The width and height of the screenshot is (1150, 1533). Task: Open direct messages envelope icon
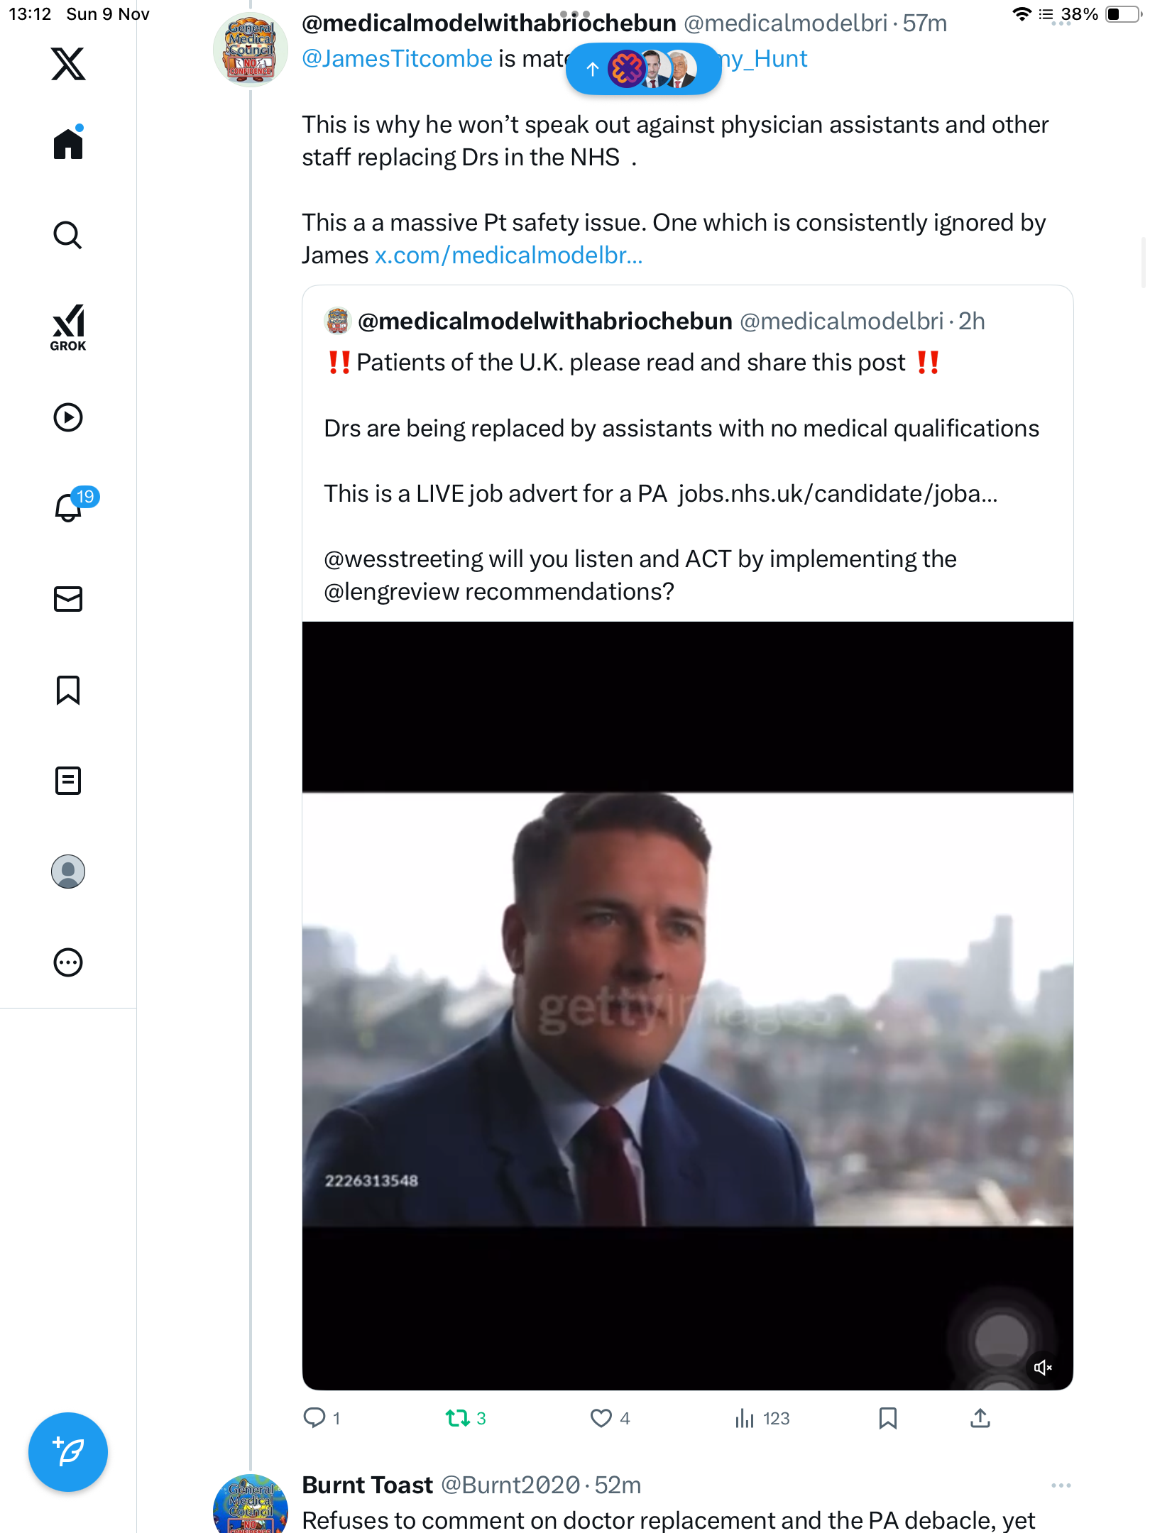coord(68,599)
